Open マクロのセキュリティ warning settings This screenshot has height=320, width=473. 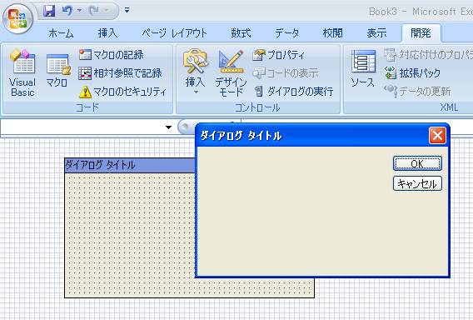122,92
